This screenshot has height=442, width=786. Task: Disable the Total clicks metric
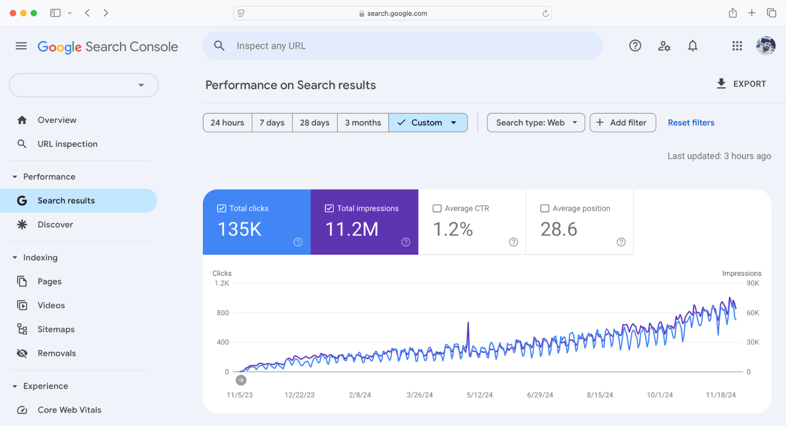coord(221,208)
